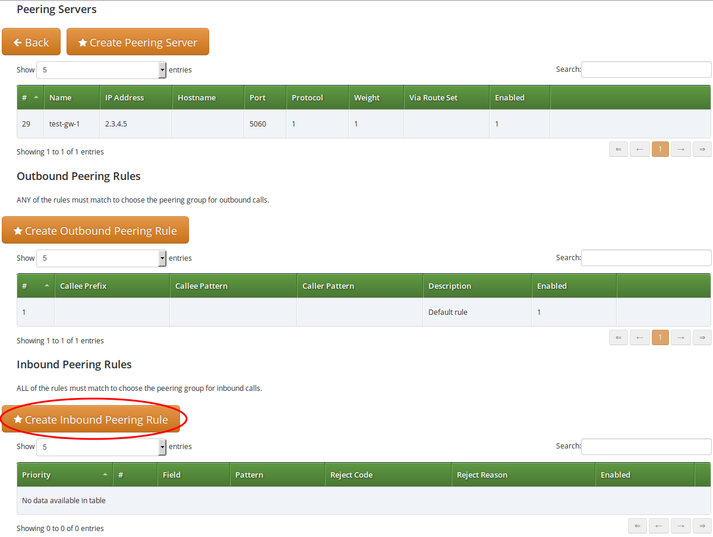Click the Search field for Inbound Peering Rules

point(646,446)
